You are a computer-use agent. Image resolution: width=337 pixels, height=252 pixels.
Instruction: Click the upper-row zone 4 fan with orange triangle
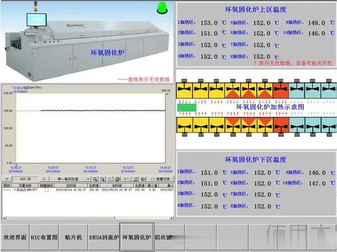pyautogui.click(x=233, y=90)
